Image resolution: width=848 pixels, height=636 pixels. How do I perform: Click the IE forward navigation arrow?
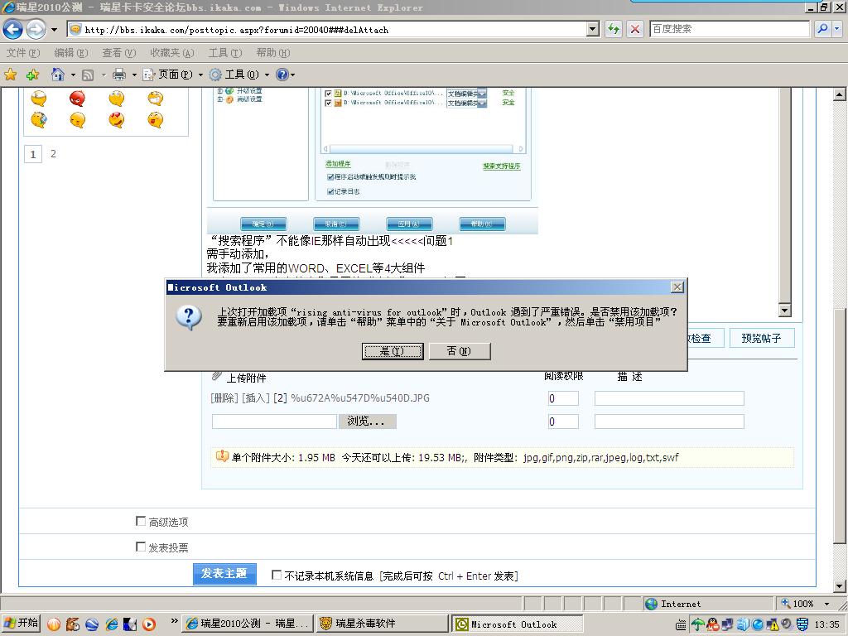click(x=36, y=29)
